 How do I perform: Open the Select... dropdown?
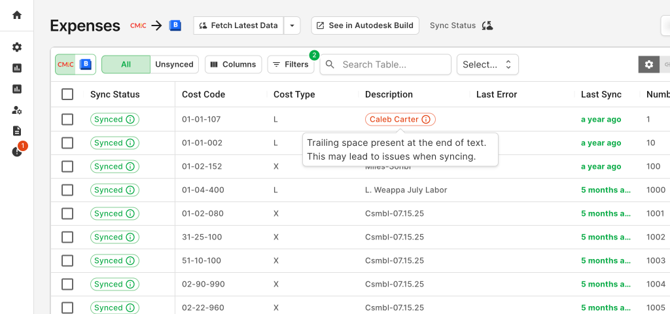click(x=487, y=64)
